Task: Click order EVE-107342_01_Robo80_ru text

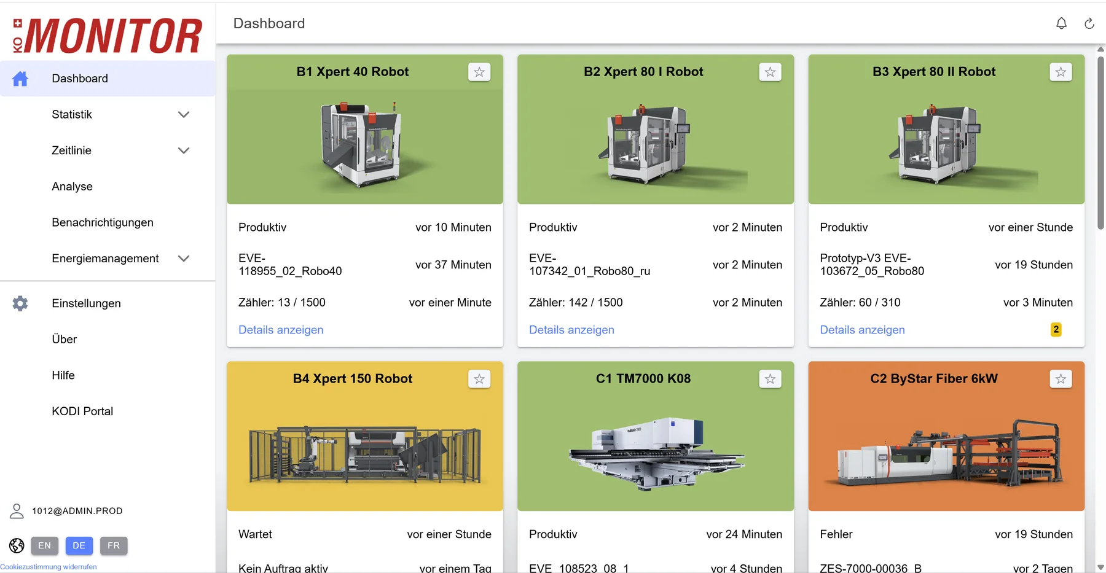Action: (x=589, y=265)
